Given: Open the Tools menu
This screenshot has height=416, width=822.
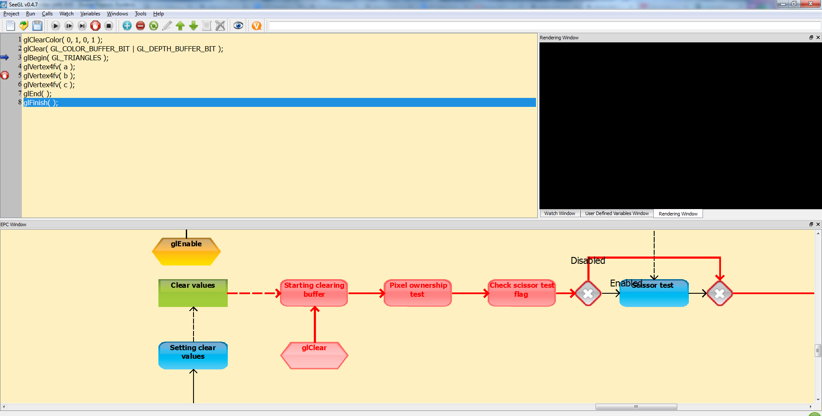Looking at the screenshot, I should (140, 14).
